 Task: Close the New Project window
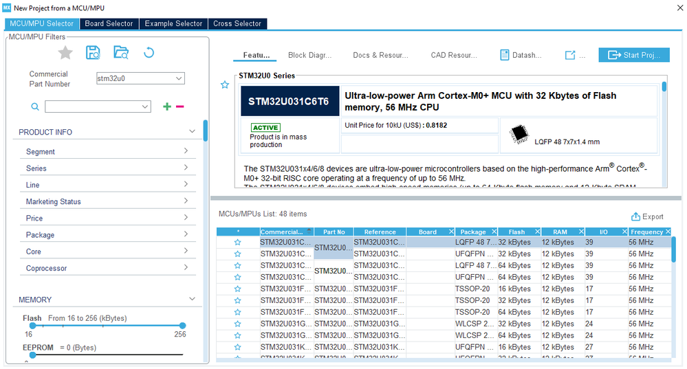tap(679, 8)
